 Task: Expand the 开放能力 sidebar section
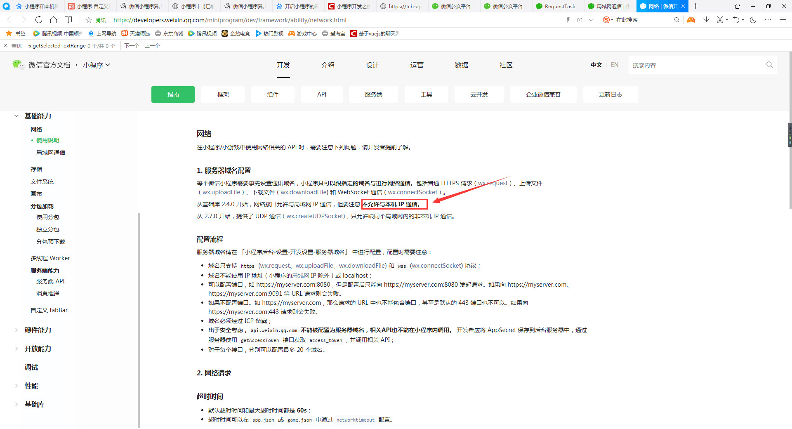coord(16,349)
